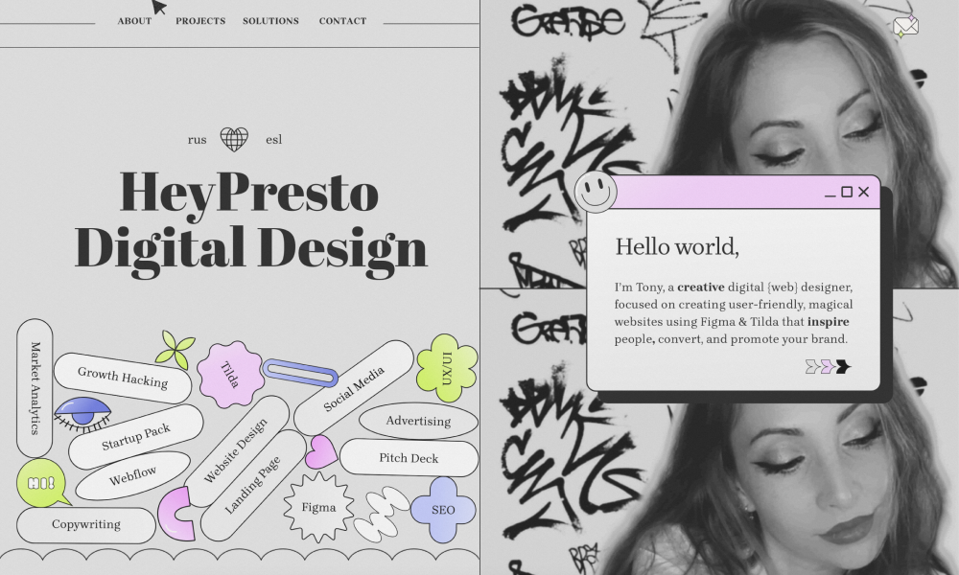
Task: Minimize the Hello world popup window
Action: [x=830, y=195]
